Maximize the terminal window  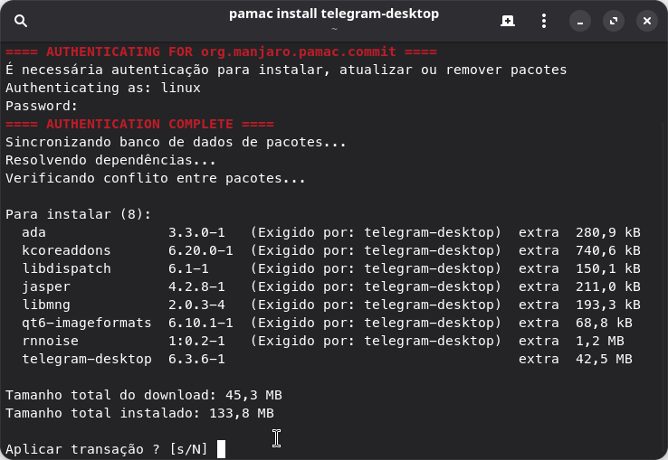(x=613, y=21)
